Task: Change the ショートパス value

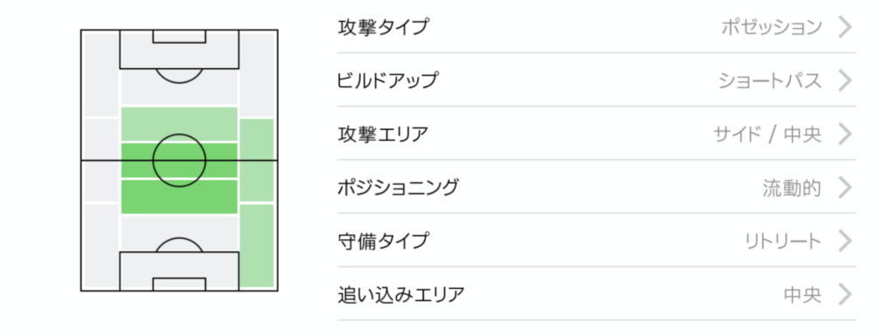Action: pos(770,80)
